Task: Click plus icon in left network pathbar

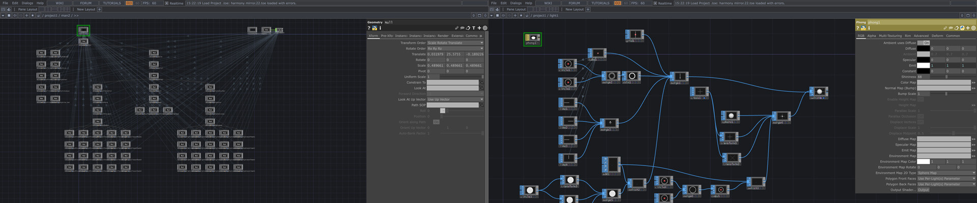Action: [26, 16]
